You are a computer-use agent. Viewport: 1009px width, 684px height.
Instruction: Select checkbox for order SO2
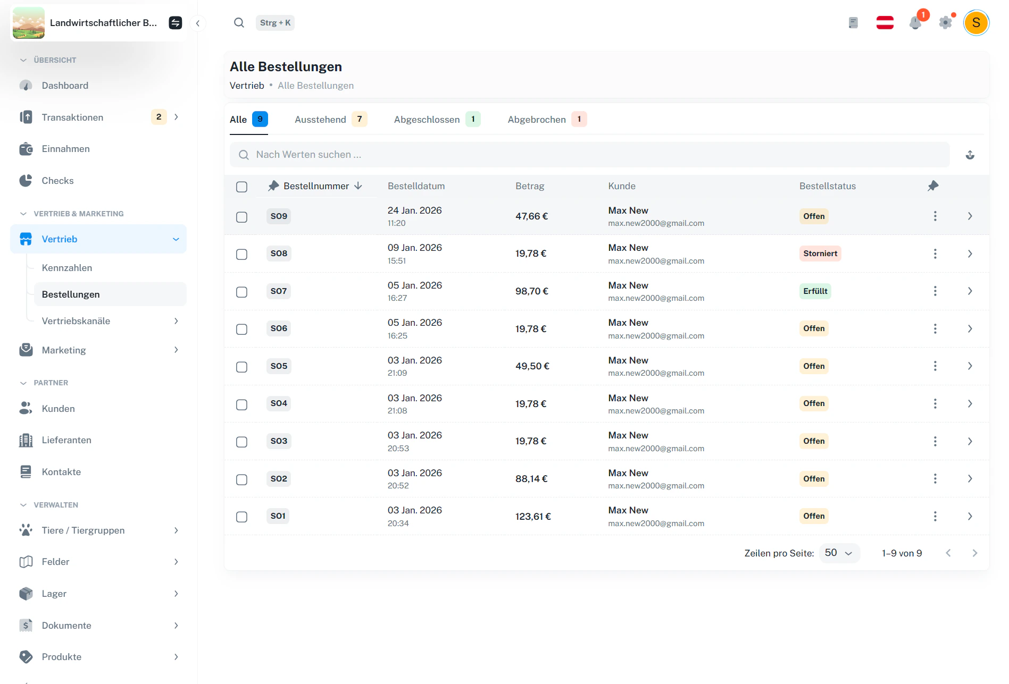point(241,479)
